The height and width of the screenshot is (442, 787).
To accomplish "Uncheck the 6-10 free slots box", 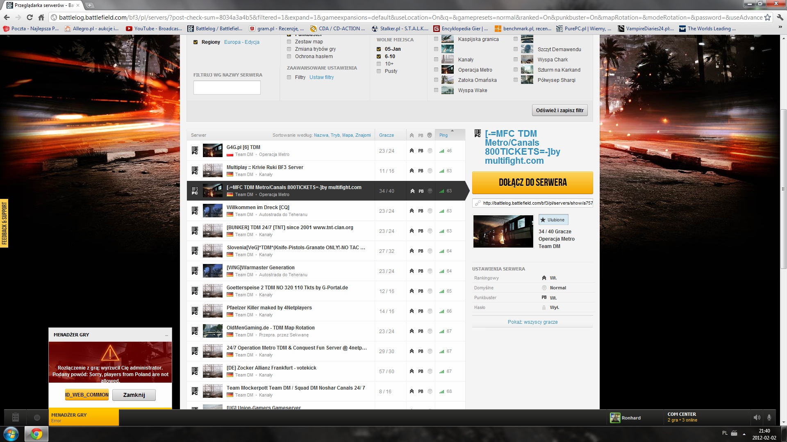I will (379, 56).
